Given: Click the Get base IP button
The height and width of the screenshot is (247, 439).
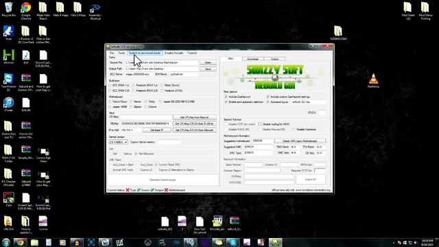Looking at the screenshot, I should pos(157,130).
